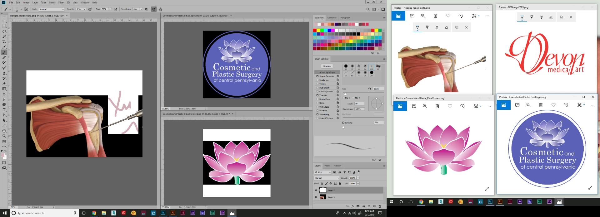Click the symmetry paint butterfly icon
This screenshot has width=600, height=217.
coord(161,9)
